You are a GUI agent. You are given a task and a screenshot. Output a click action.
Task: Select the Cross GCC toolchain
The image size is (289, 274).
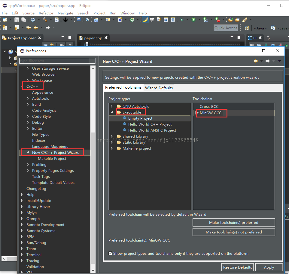click(209, 107)
